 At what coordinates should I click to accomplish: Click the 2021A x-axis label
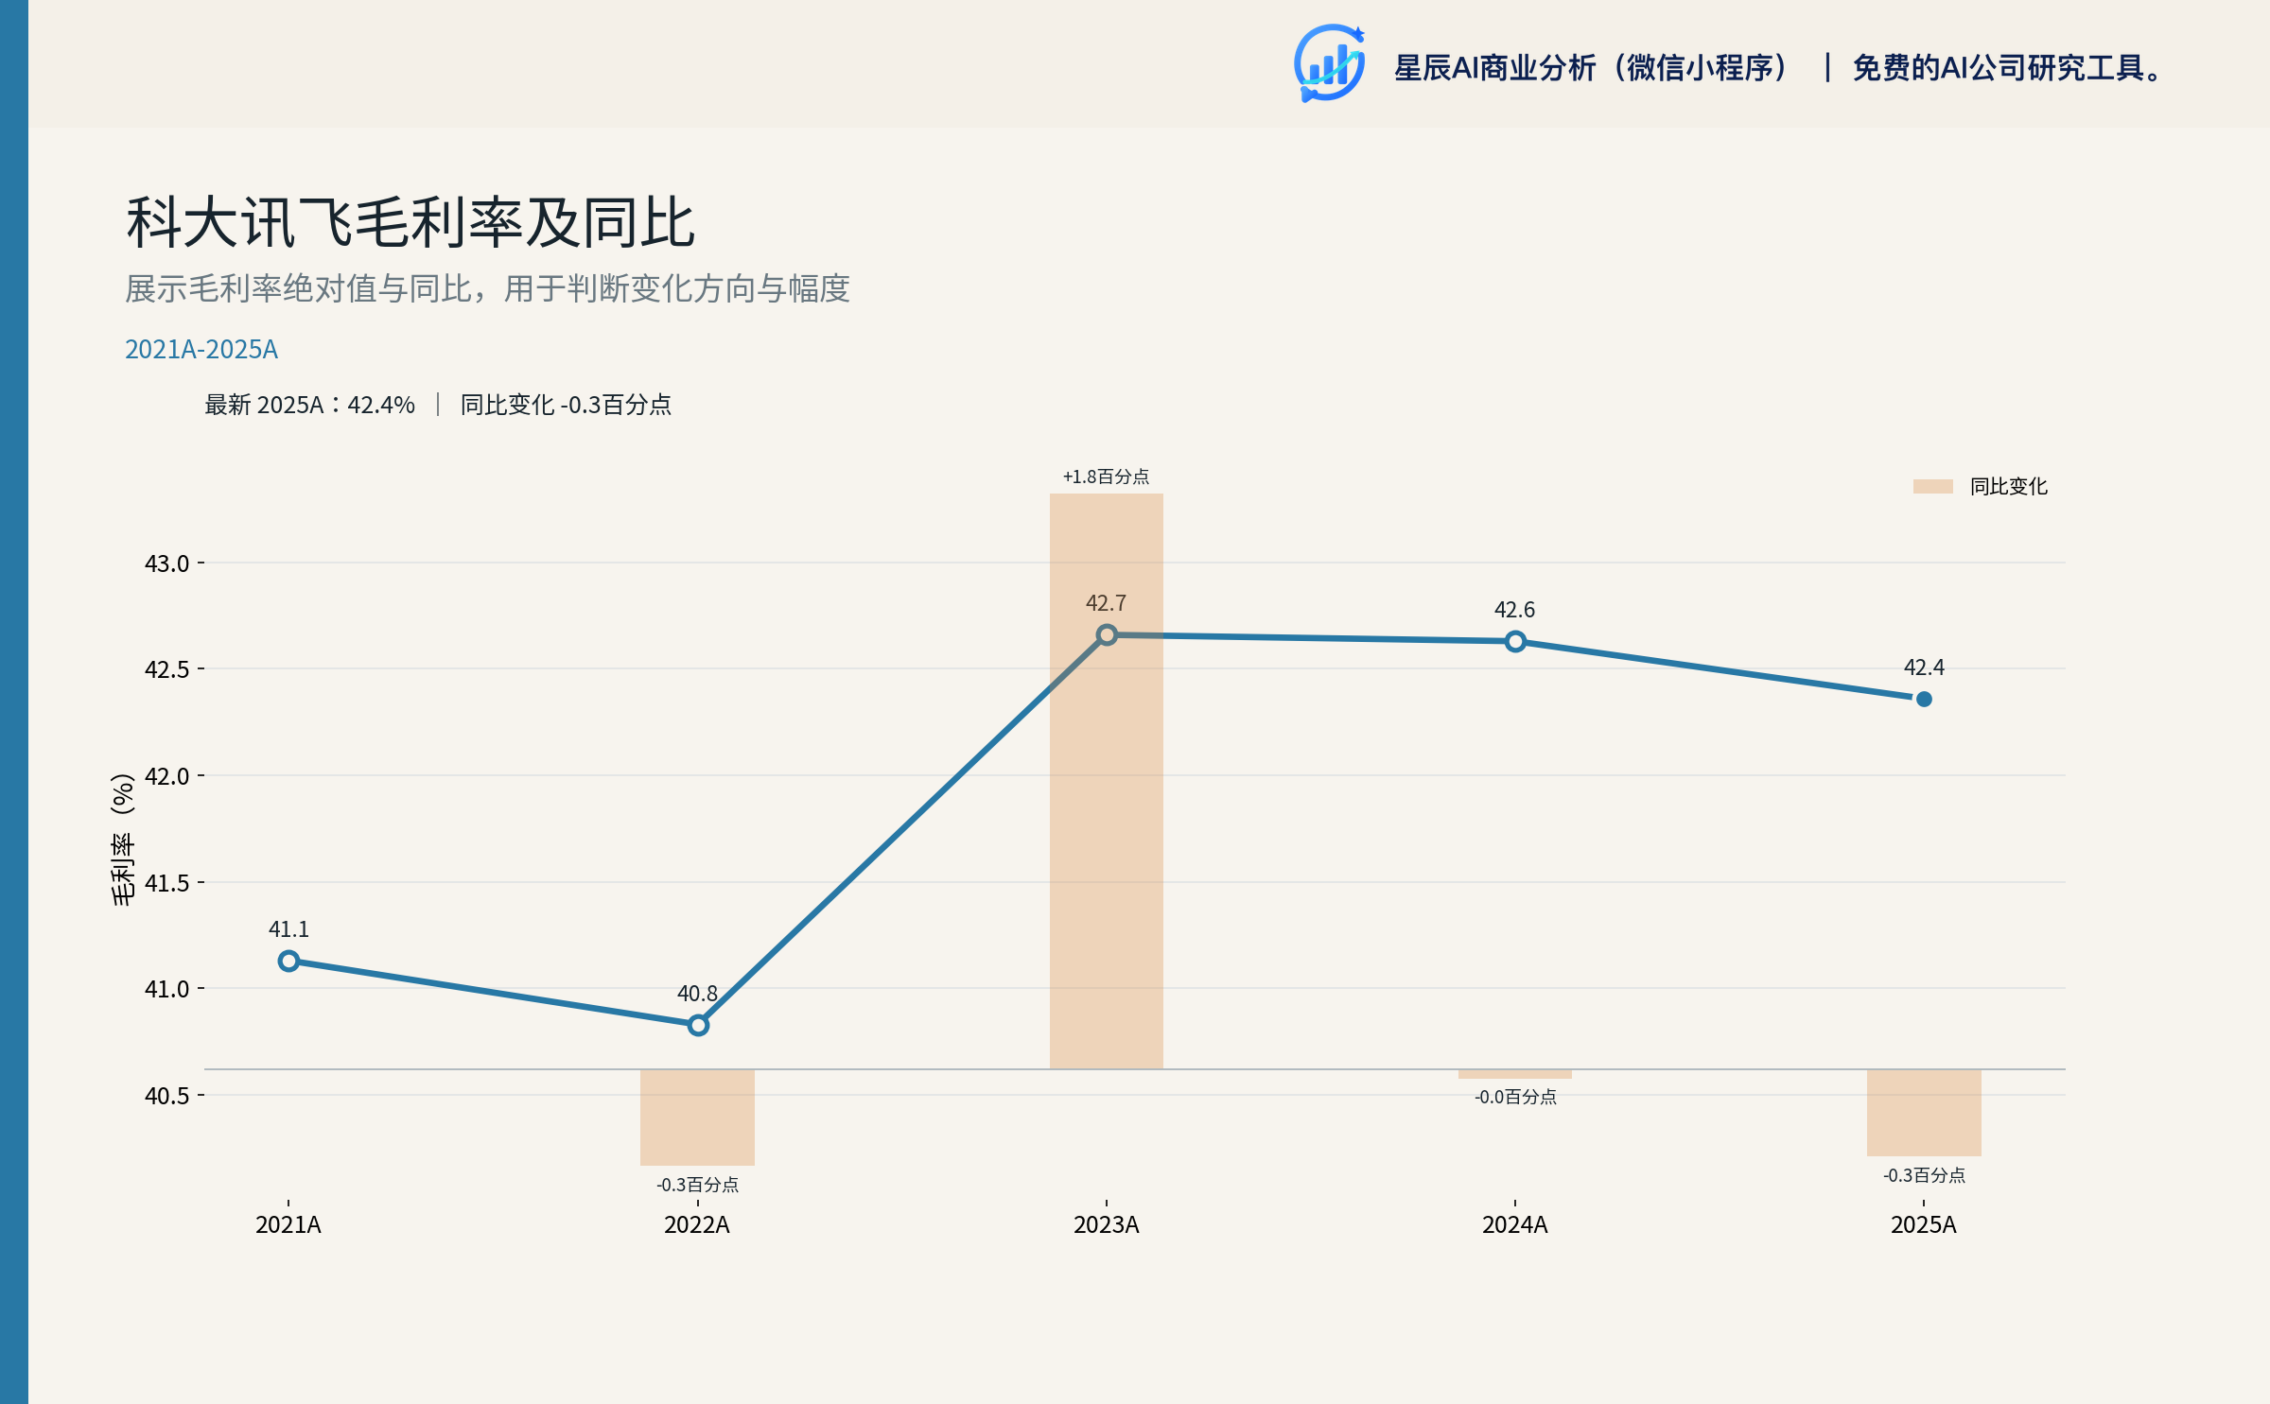coord(288,1225)
